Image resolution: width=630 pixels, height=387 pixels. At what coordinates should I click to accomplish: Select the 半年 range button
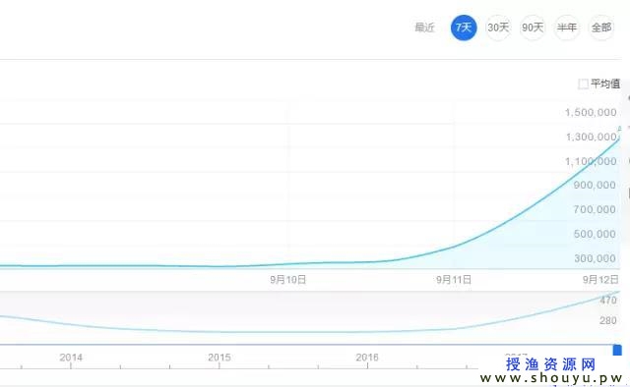pos(567,28)
